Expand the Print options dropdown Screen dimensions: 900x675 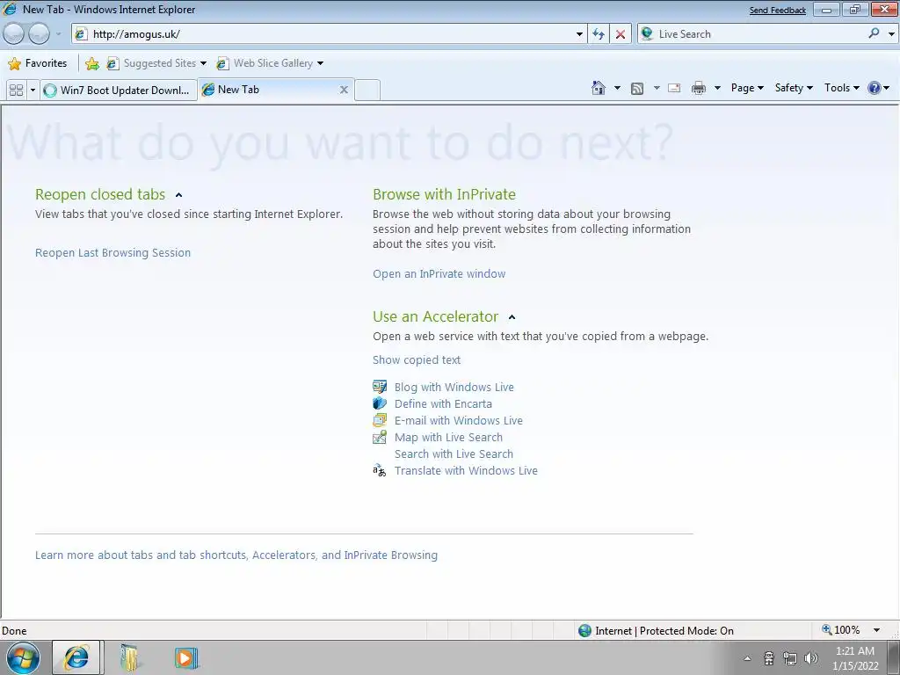click(717, 89)
